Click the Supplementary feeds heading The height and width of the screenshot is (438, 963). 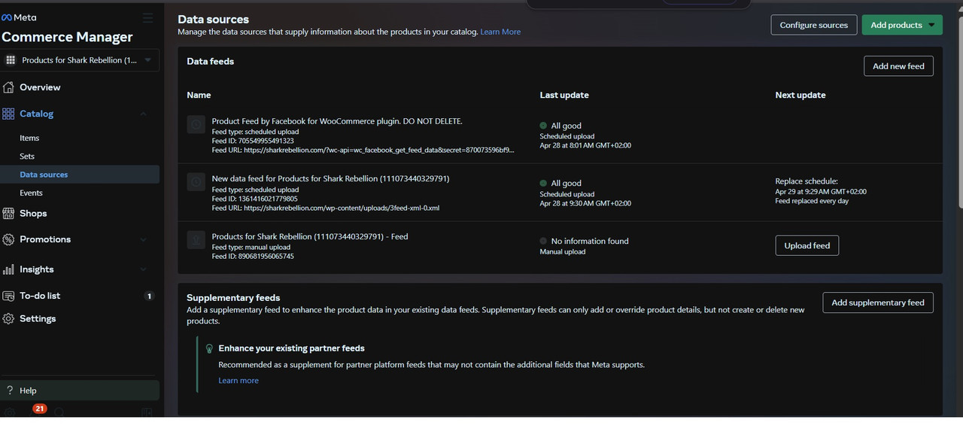tap(233, 298)
